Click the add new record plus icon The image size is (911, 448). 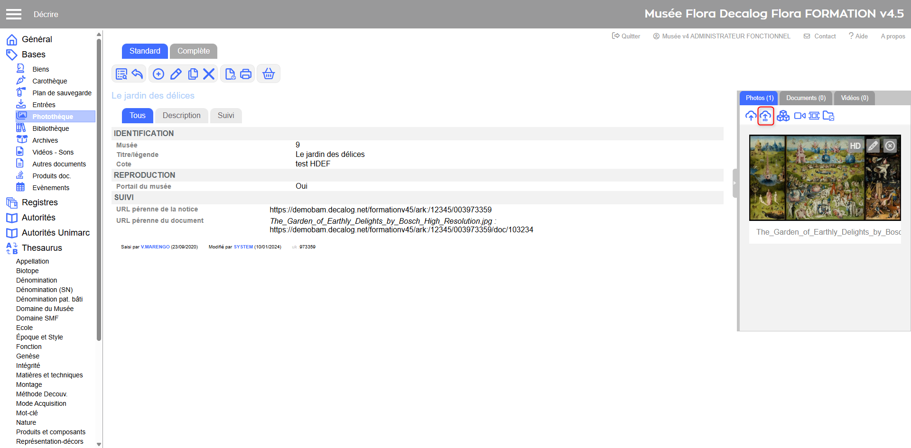[158, 74]
